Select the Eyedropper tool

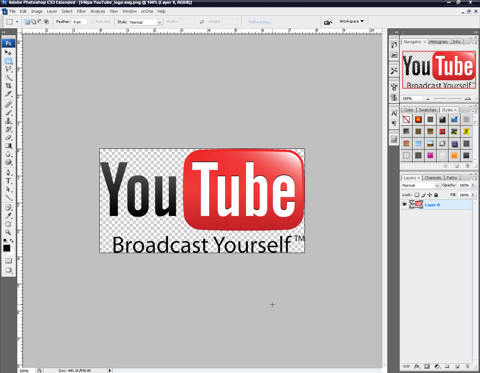8,216
